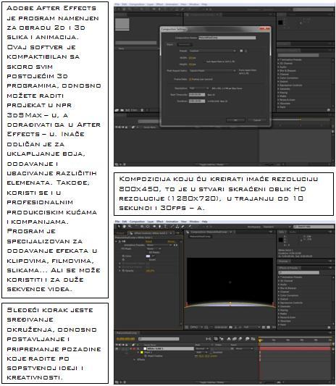
Task: Click Expression Controls category in lower Effects & Presets
Action: tap(291, 303)
